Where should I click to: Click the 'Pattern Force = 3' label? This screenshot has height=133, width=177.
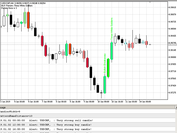(x=9, y=8)
